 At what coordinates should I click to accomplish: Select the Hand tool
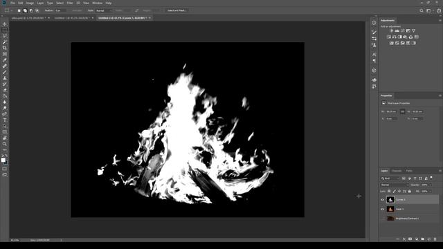coord(5,138)
